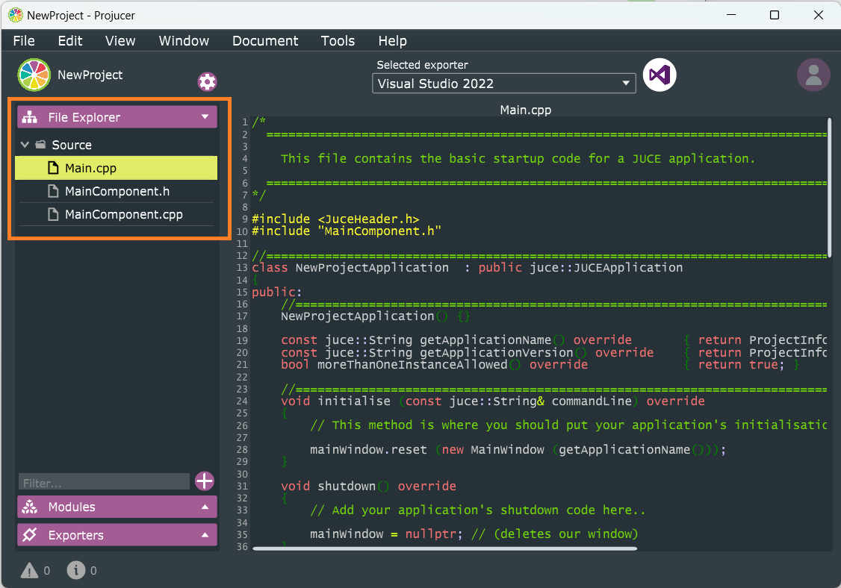The width and height of the screenshot is (841, 588).
Task: Click the Modules cubes icon
Action: 29,507
